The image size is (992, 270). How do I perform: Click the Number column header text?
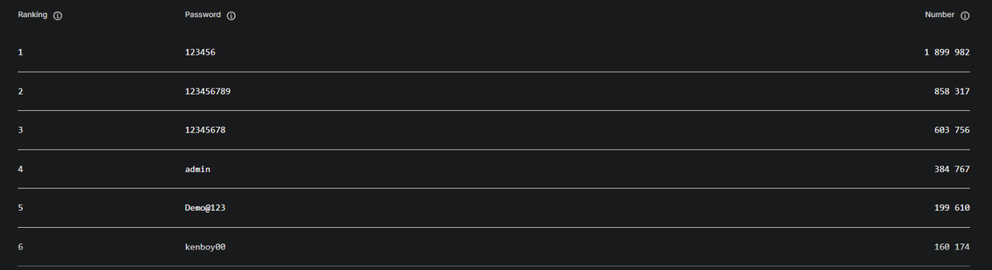940,15
